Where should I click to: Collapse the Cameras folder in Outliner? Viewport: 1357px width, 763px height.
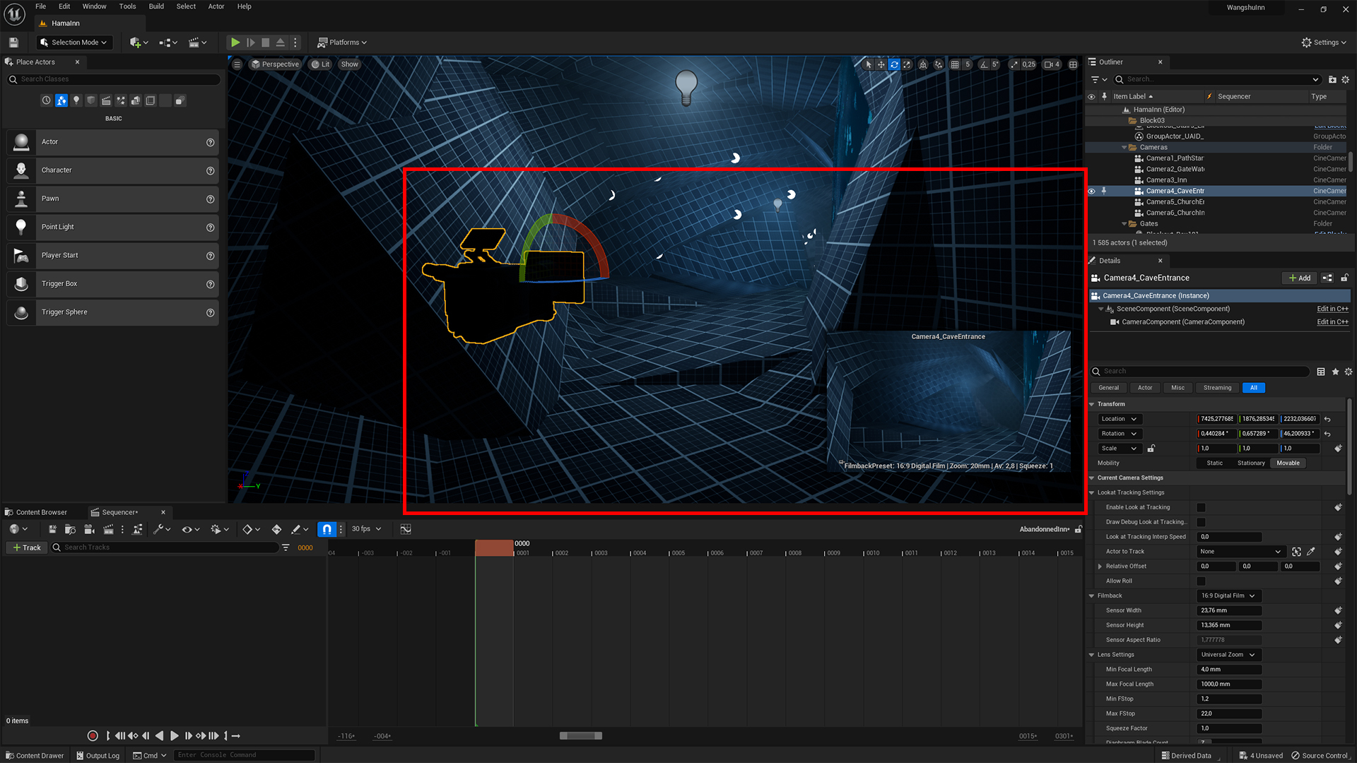coord(1124,148)
